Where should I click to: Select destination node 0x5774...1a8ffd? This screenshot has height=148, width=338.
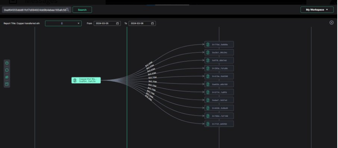click(x=219, y=92)
